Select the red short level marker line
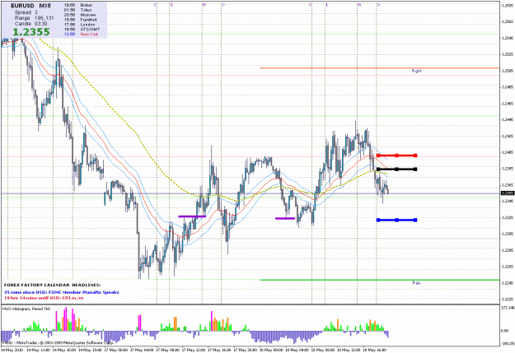 click(x=397, y=156)
